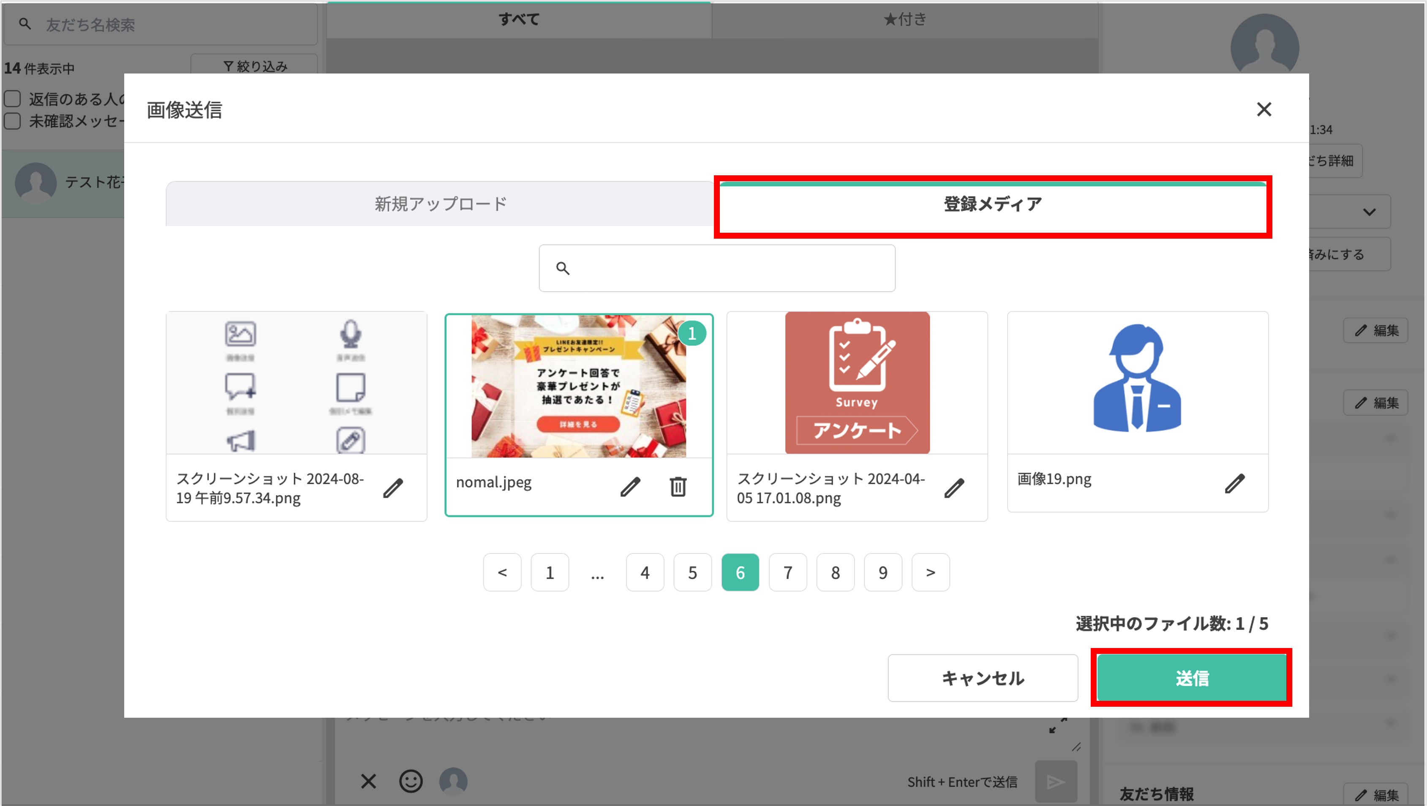
Task: Edit スクリーンショット 2024-04-05 with the pencil icon
Action: click(x=954, y=488)
